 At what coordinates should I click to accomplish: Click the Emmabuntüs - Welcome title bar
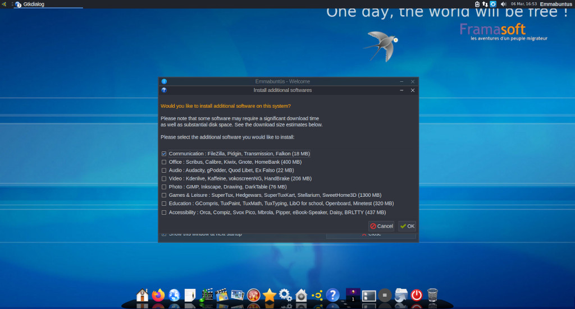pos(282,81)
